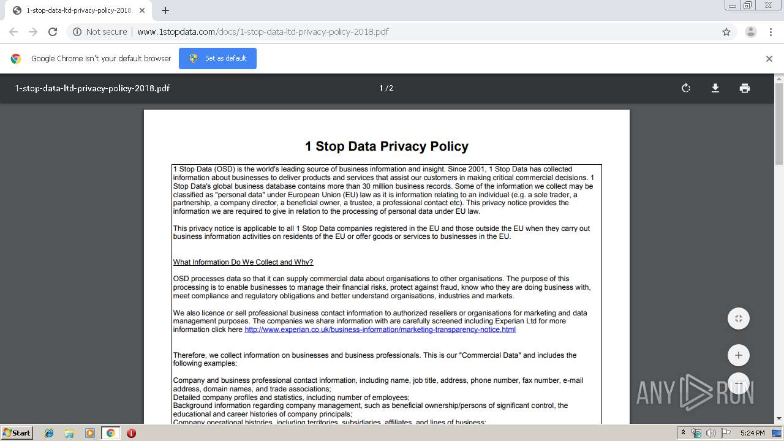Viewport: 784px width, 441px height.
Task: Select the Chrome taskbar button
Action: [x=111, y=433]
